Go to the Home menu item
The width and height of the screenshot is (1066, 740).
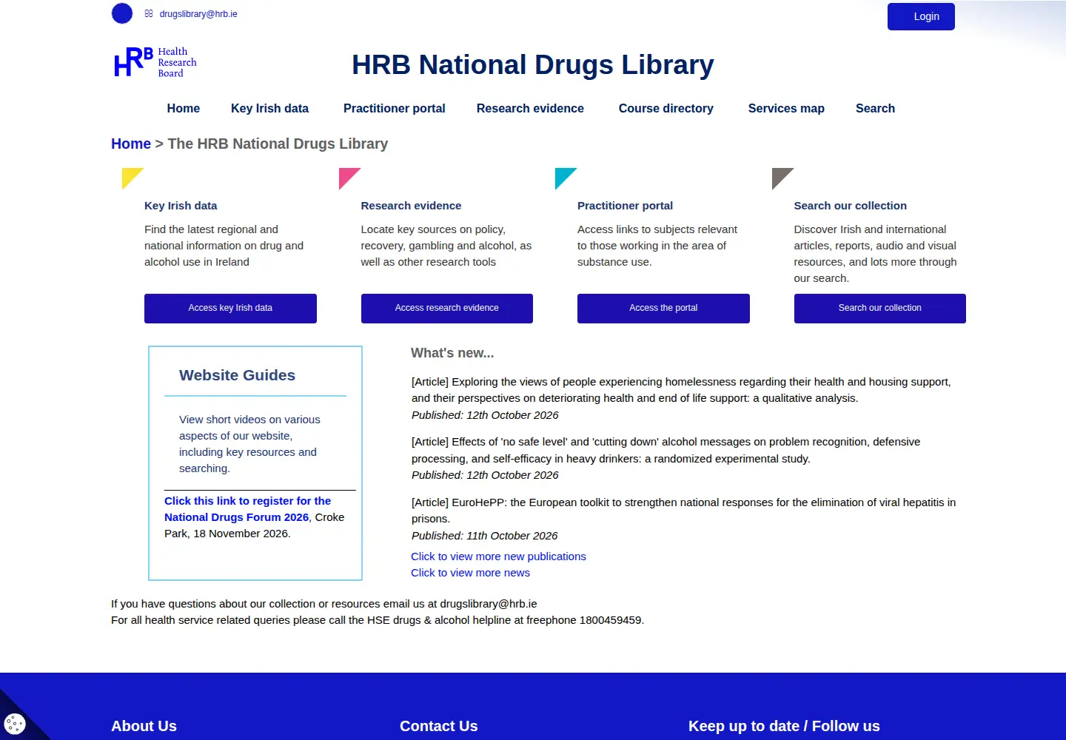pyautogui.click(x=184, y=108)
